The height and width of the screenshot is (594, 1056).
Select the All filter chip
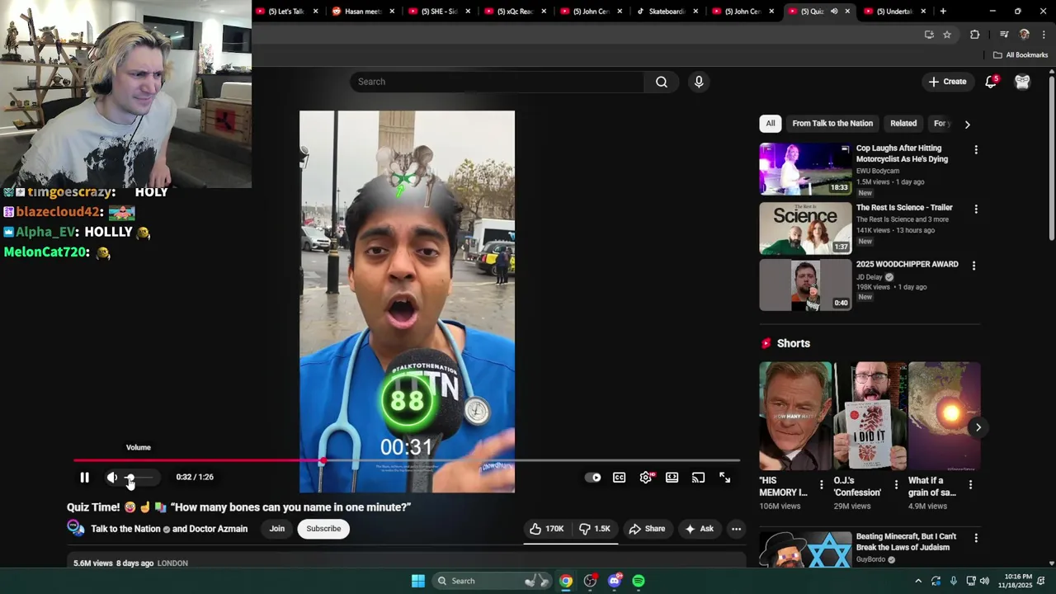tap(771, 124)
